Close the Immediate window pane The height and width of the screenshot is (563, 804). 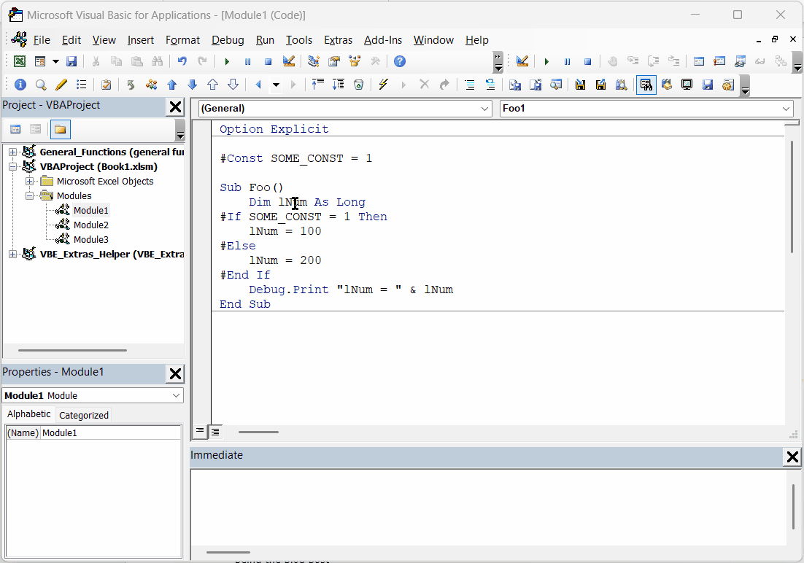click(792, 457)
